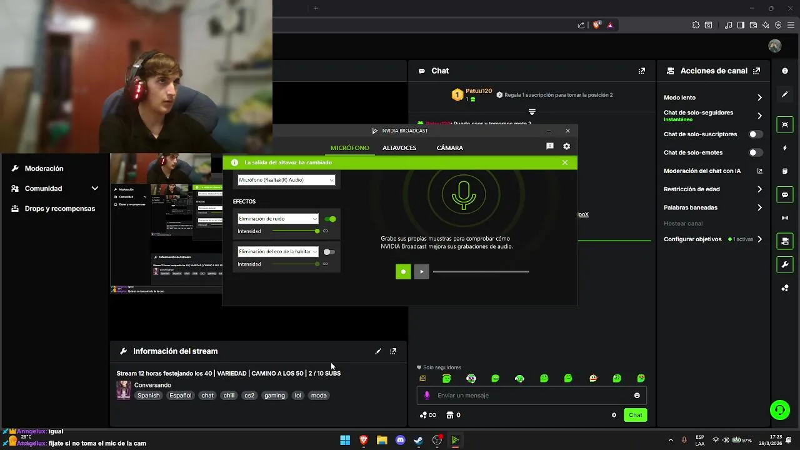The height and width of the screenshot is (450, 800).
Task: Open the user profile avatar
Action: (x=775, y=46)
